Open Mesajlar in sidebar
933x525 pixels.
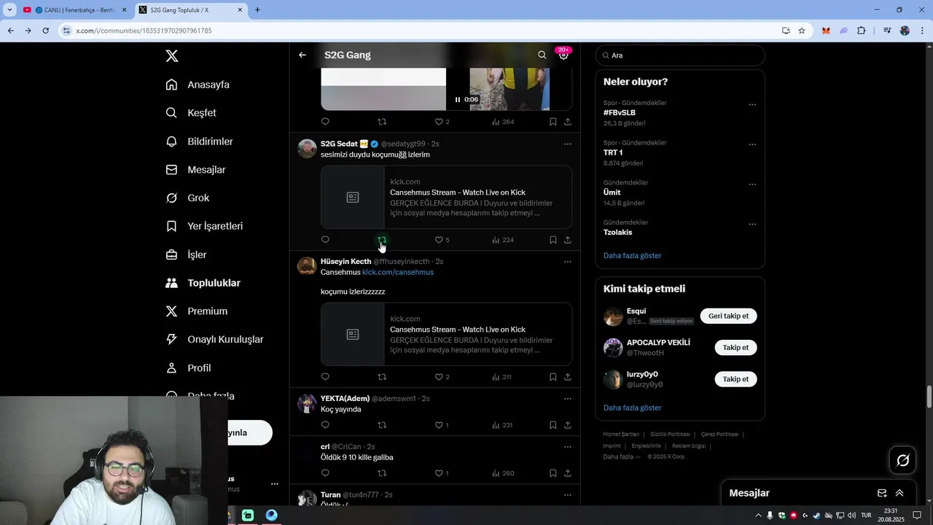click(x=195, y=170)
